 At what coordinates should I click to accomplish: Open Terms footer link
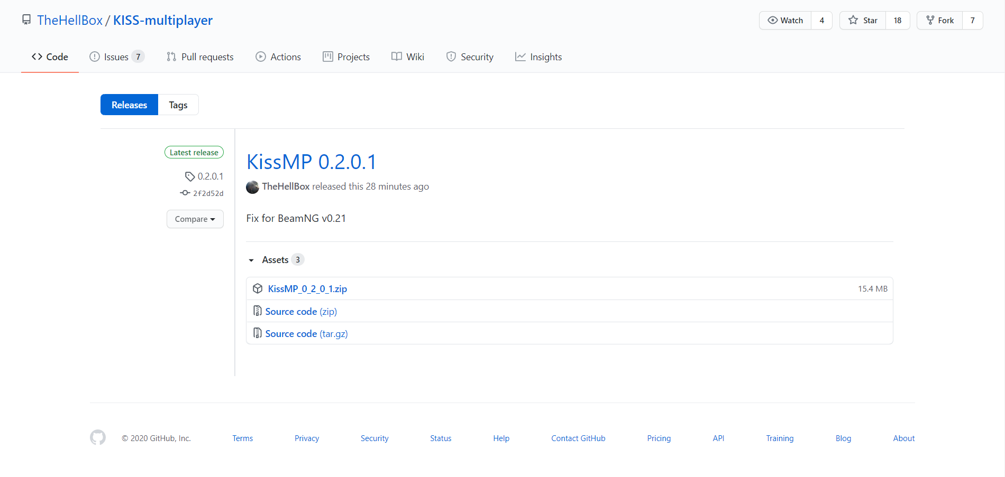click(243, 438)
